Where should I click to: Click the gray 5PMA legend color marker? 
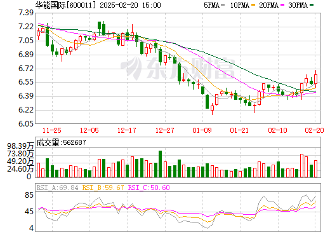(223, 5)
